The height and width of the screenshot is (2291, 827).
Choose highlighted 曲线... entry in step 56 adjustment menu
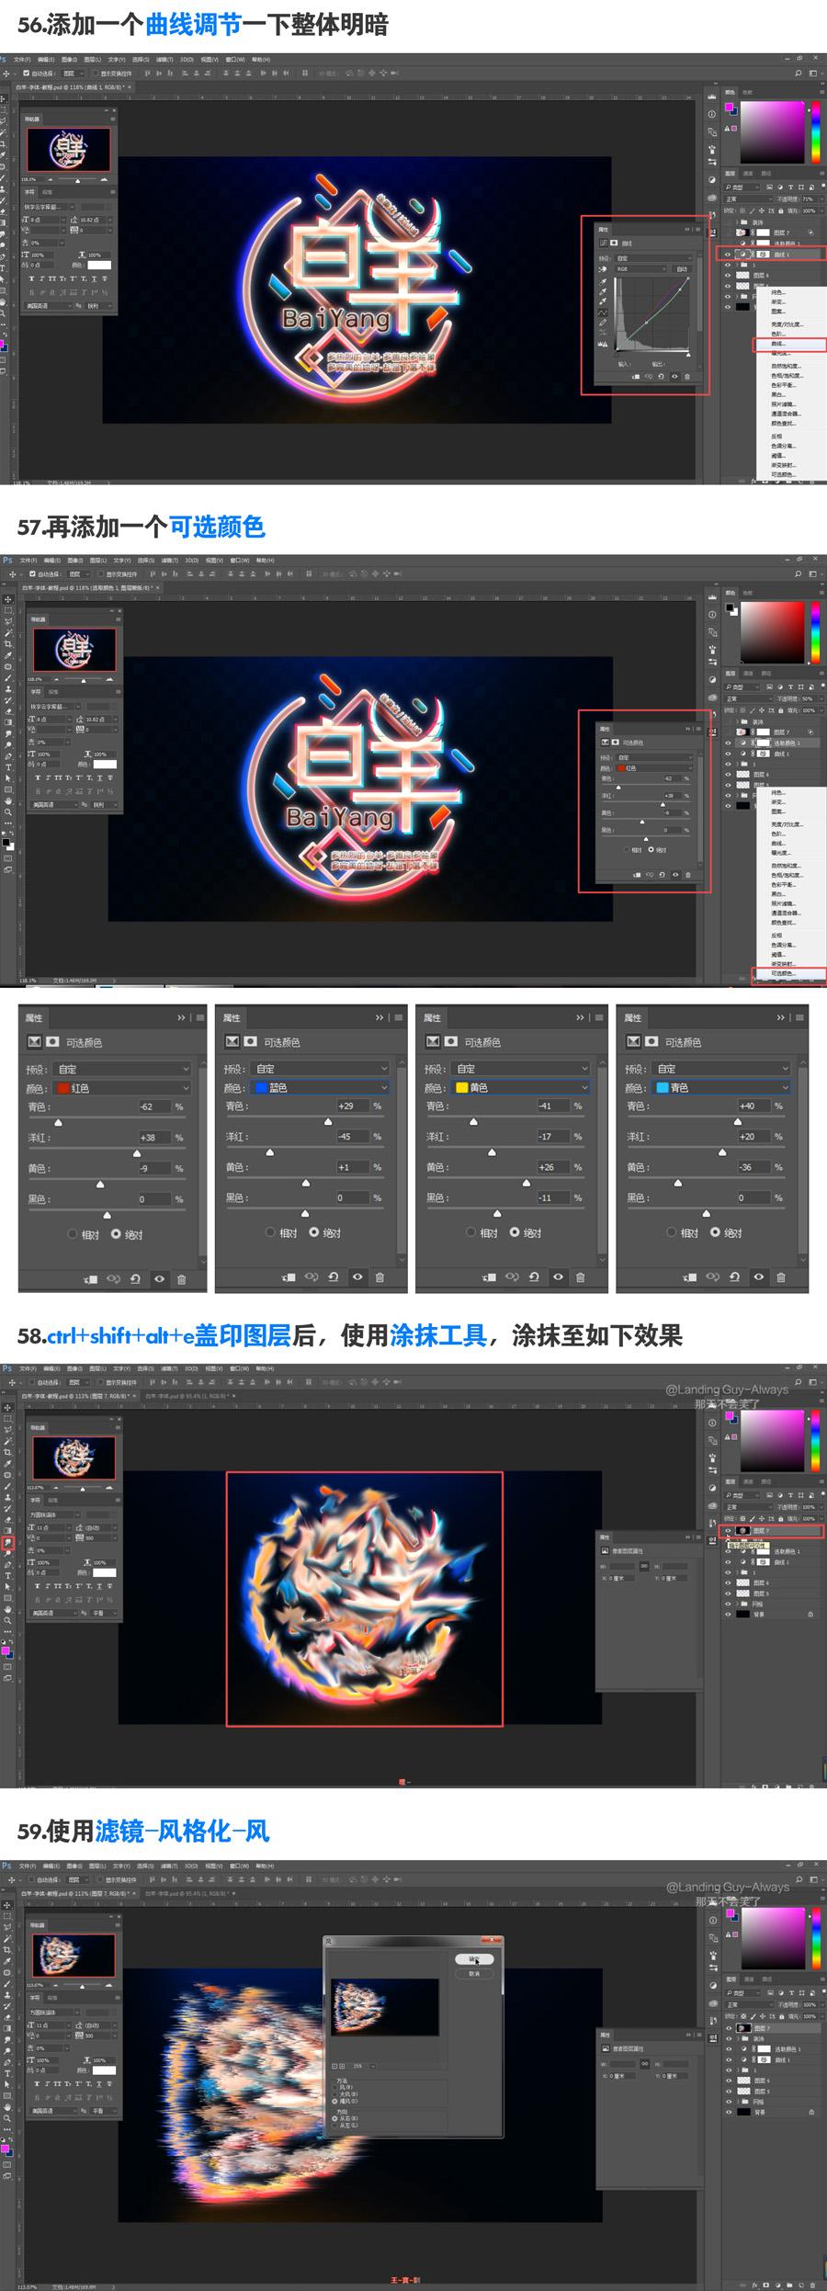click(789, 344)
